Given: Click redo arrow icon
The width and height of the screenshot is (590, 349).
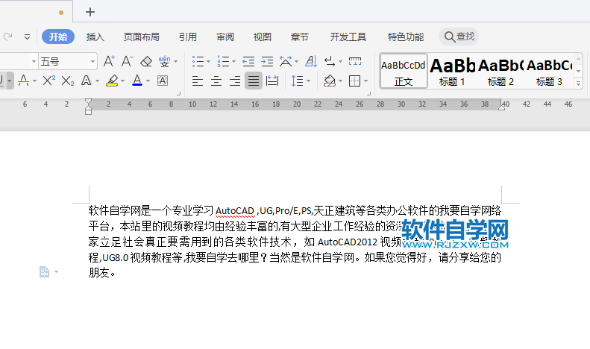Looking at the screenshot, I should click(8, 37).
